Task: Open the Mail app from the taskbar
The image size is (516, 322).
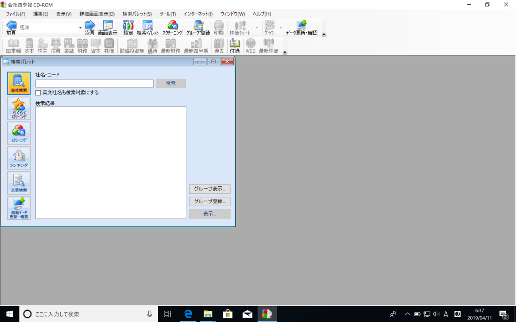Action: [247, 314]
